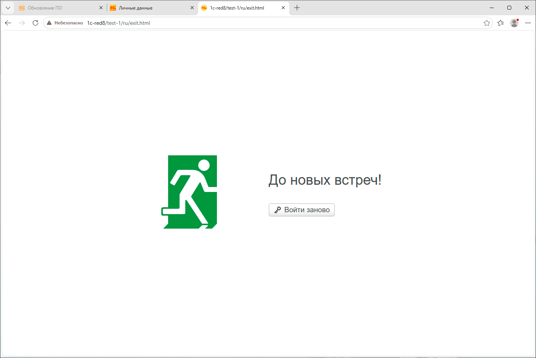Image resolution: width=536 pixels, height=358 pixels.
Task: Click the 'До новых встреч!' heading
Action: [325, 180]
